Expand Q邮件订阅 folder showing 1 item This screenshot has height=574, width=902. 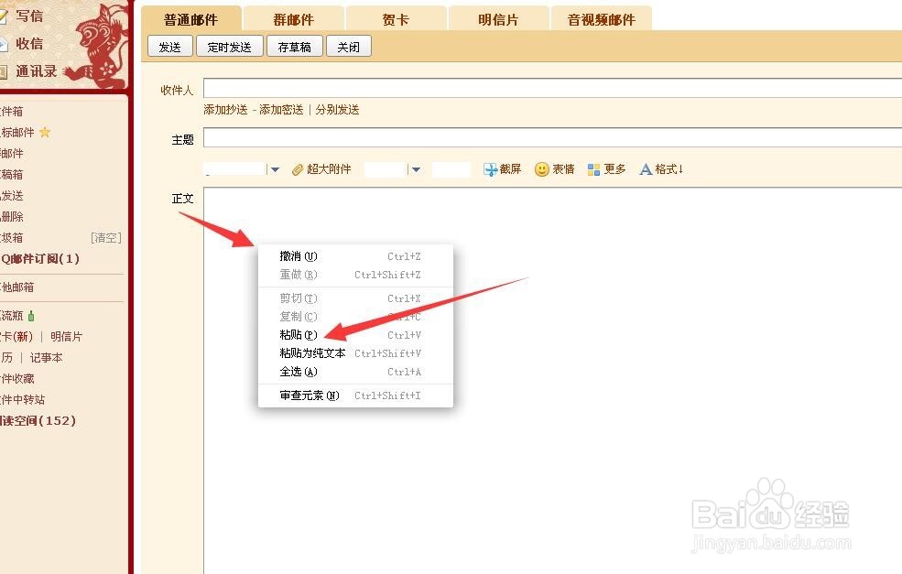41,259
